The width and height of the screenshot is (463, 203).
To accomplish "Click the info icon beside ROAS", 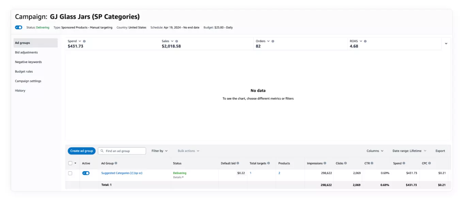I will [365, 41].
